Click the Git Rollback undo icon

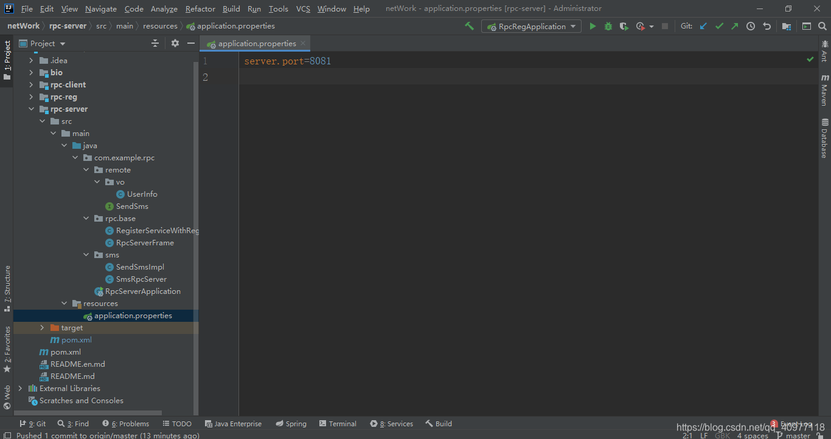[767, 26]
